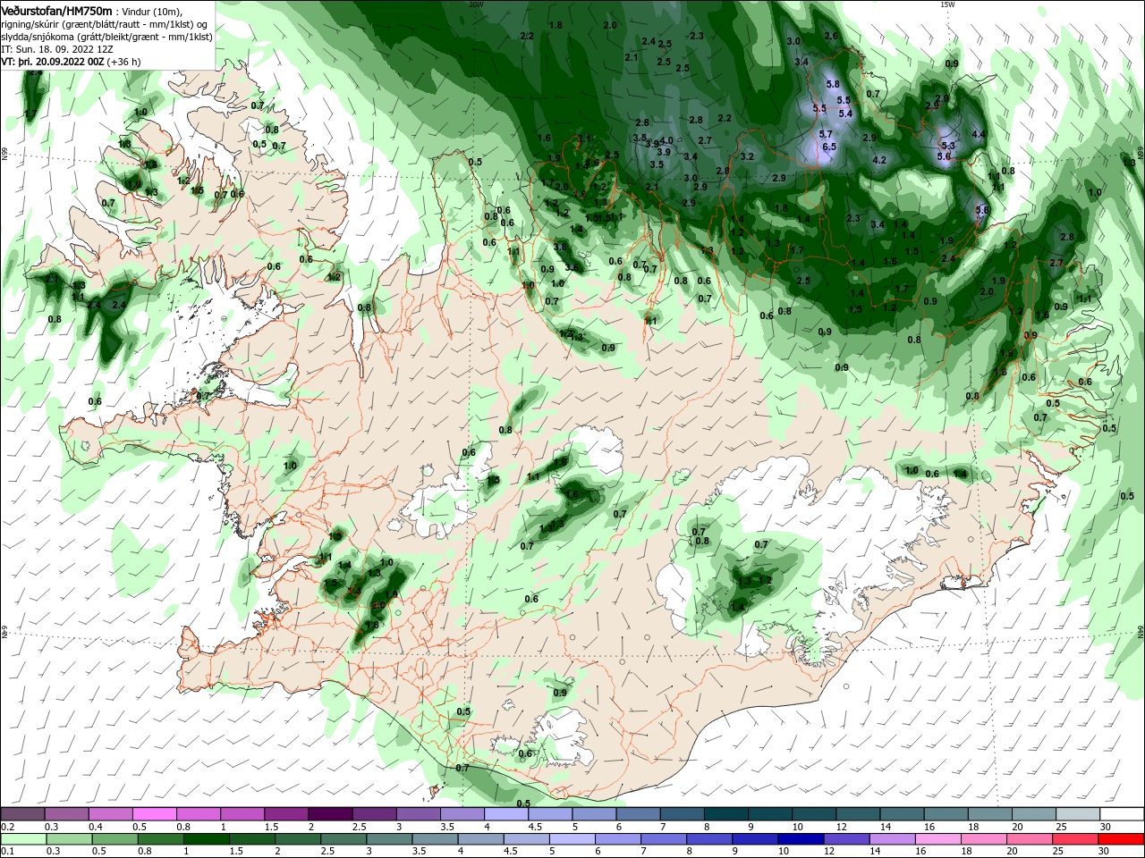
Task: Pick the pale green 0.1 swatch in rain legend
Action: (23, 839)
